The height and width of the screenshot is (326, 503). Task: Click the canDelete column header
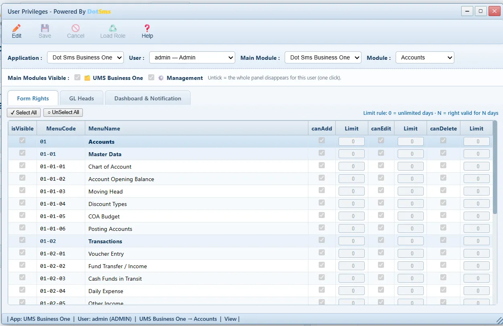[x=443, y=128]
